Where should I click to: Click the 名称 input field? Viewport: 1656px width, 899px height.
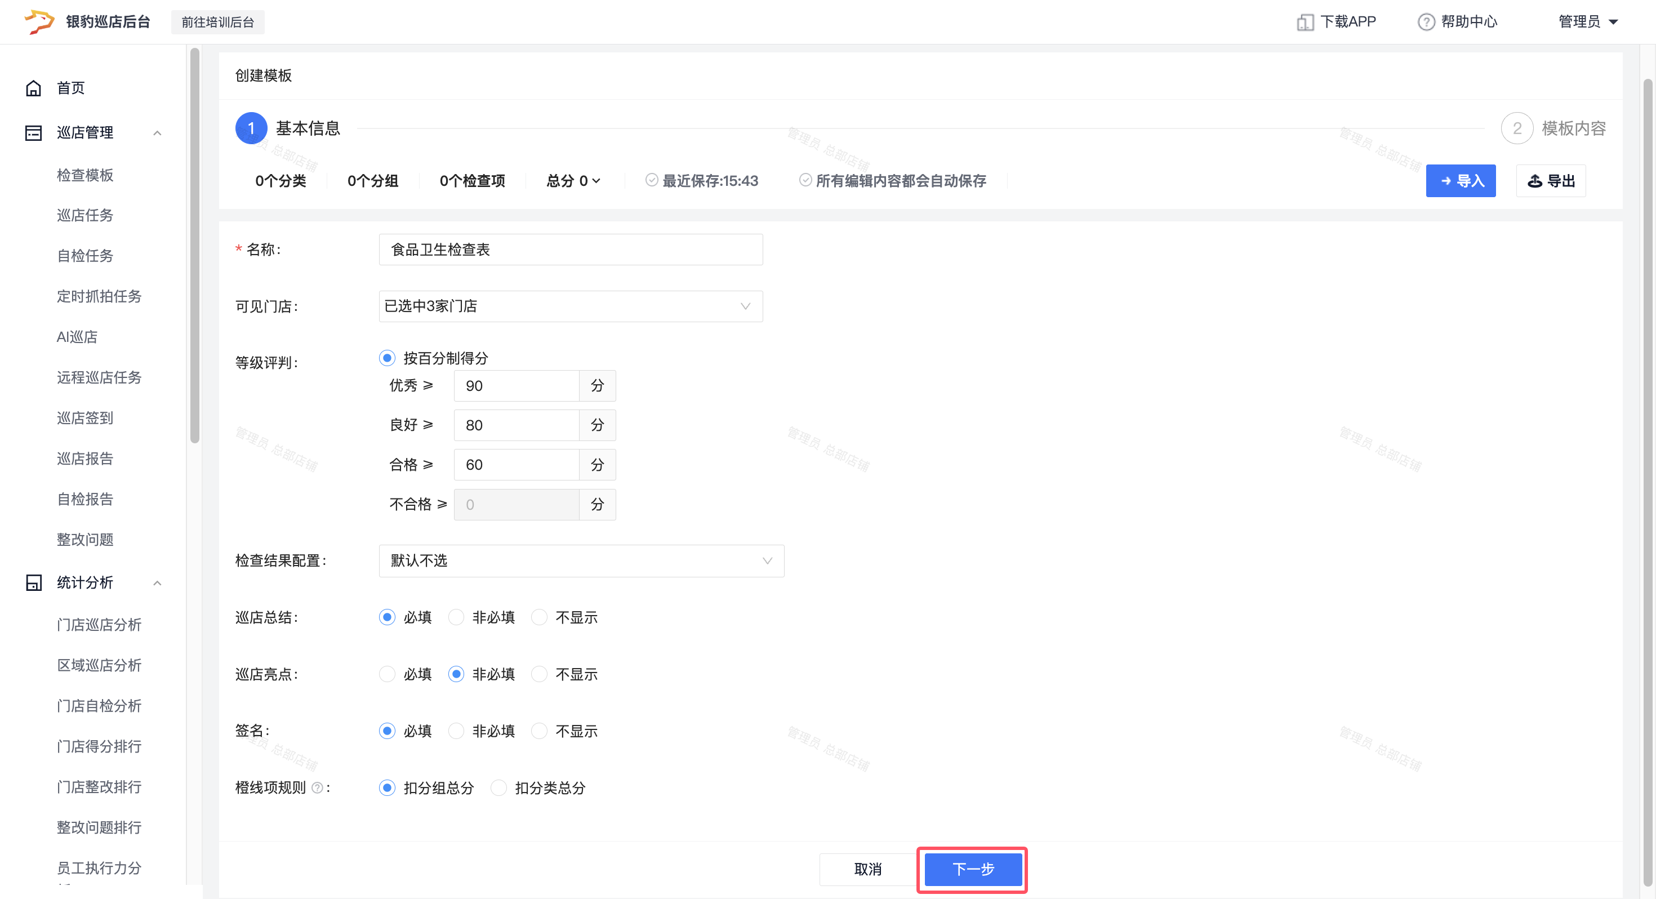pyautogui.click(x=570, y=250)
